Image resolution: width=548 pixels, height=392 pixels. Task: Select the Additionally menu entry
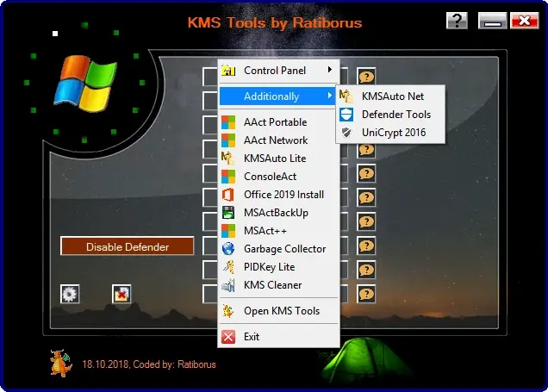pyautogui.click(x=277, y=96)
